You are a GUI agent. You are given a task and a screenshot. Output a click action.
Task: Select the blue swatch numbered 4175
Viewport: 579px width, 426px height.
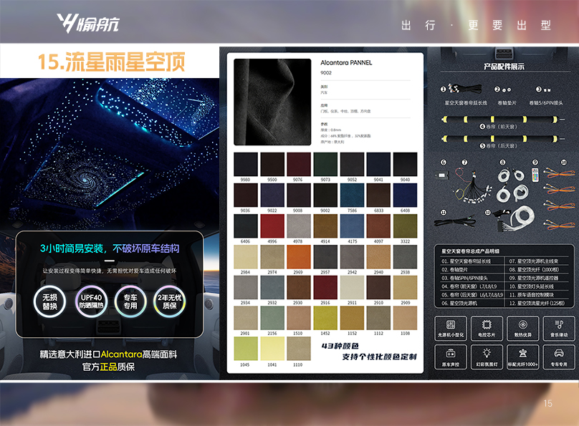coord(352,226)
